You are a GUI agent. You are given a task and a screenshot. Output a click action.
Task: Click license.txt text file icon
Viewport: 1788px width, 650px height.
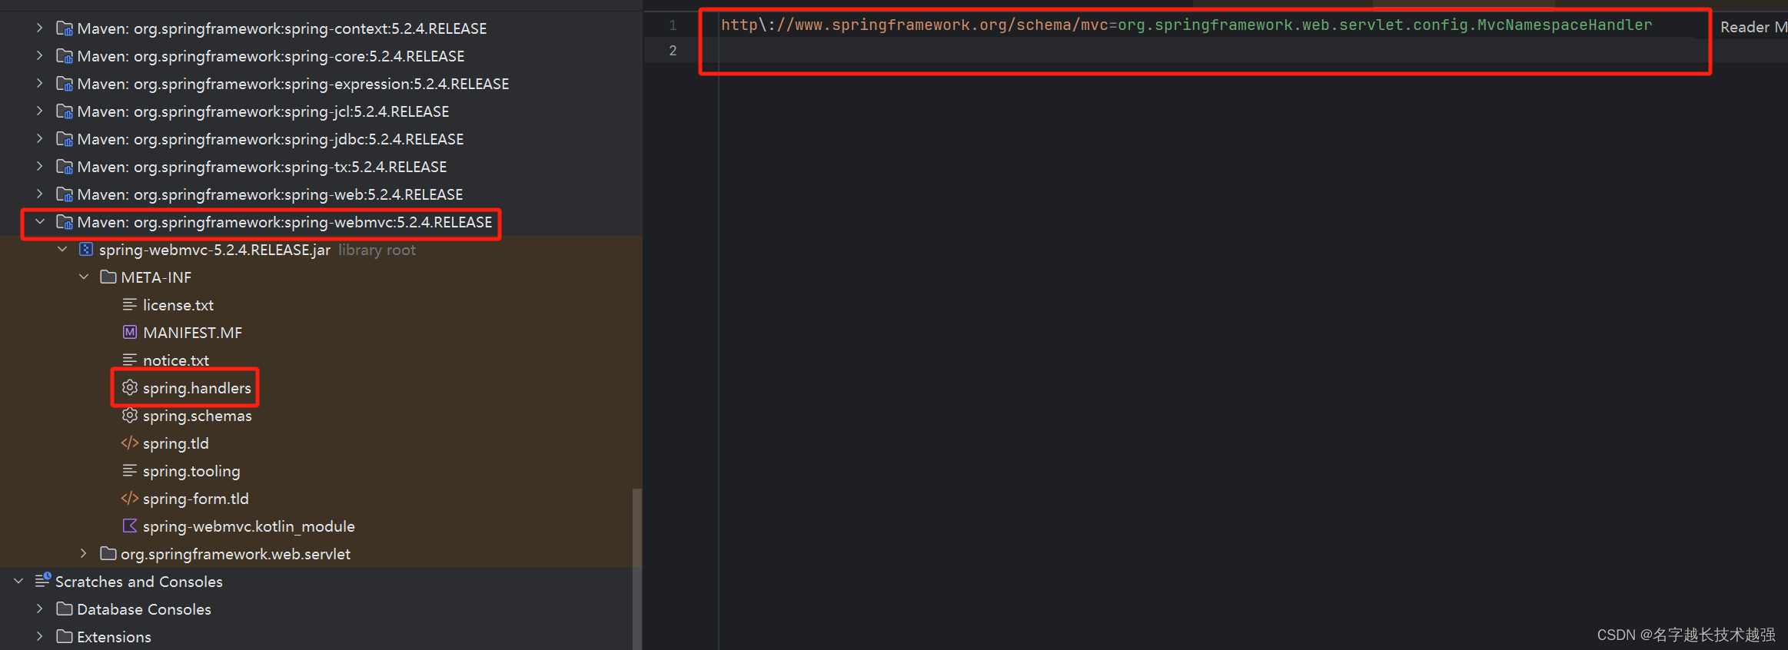[130, 304]
